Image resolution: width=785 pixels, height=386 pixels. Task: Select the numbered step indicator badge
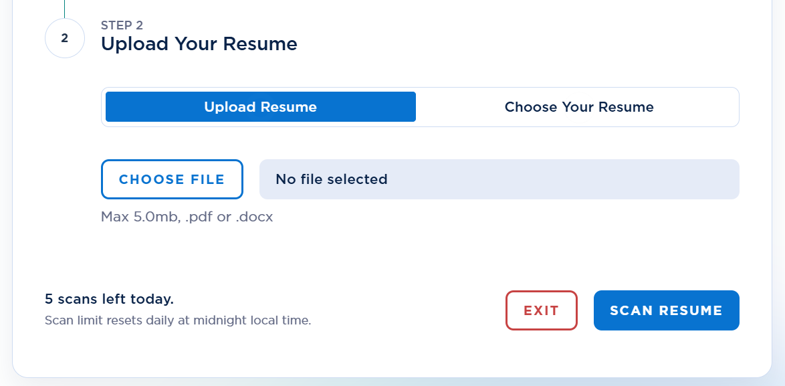coord(65,38)
